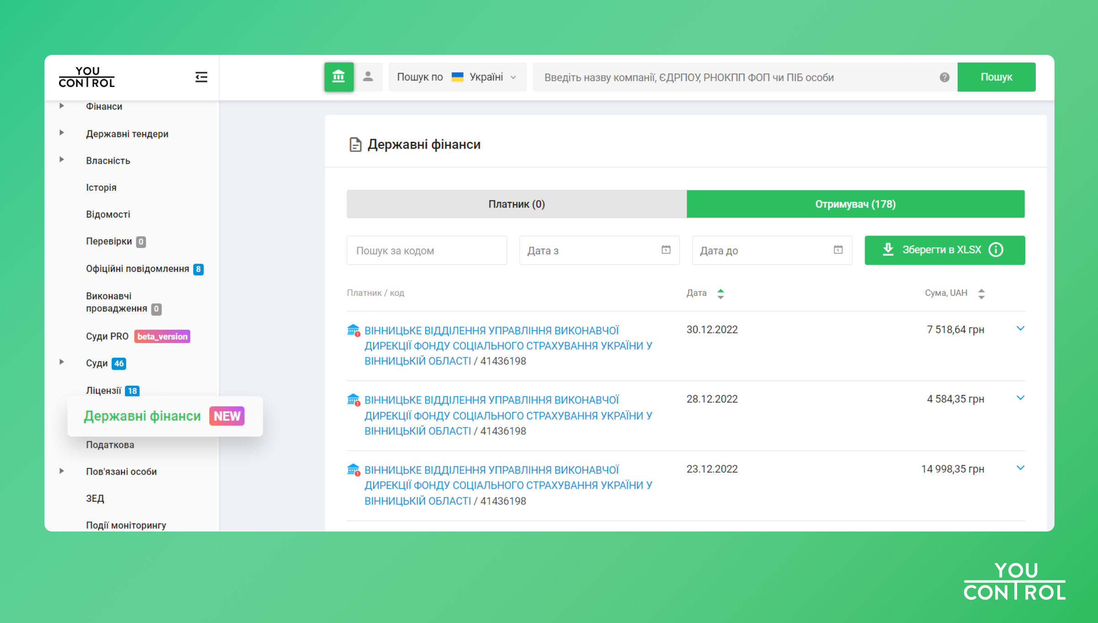Open payer link in 23.12.2022 row

coord(508,485)
